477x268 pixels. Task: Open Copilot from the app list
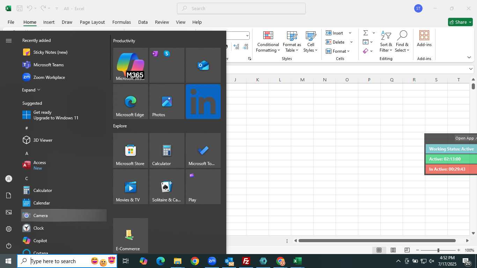coord(64,241)
